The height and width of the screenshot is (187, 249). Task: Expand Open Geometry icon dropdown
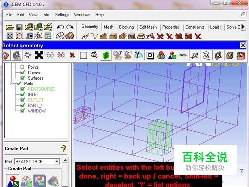pyautogui.click(x=31, y=30)
